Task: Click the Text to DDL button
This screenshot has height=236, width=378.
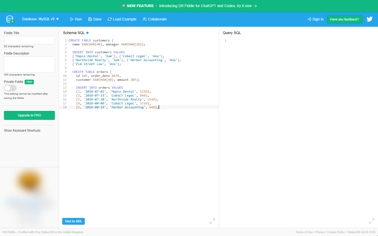Action: coord(73,221)
